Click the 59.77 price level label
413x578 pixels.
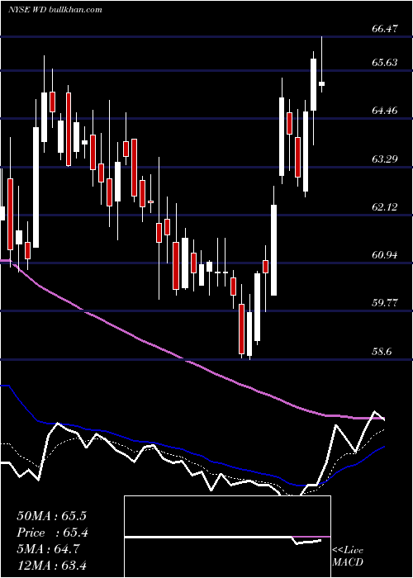tap(385, 303)
